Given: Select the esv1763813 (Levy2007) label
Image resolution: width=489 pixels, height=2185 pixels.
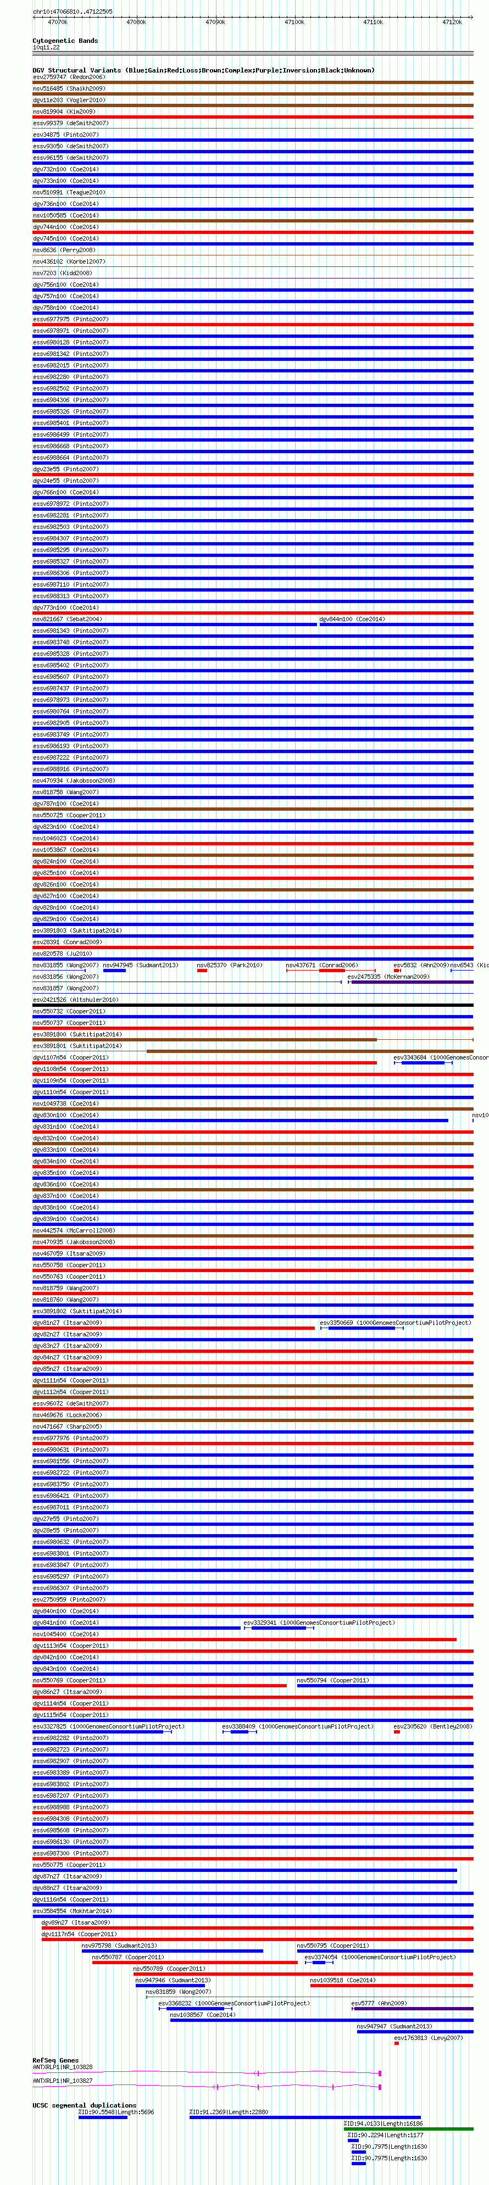Looking at the screenshot, I should 429,2037.
